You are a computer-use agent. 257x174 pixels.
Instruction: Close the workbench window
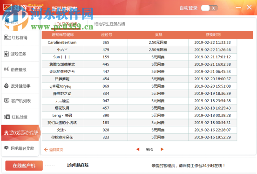[249, 7]
